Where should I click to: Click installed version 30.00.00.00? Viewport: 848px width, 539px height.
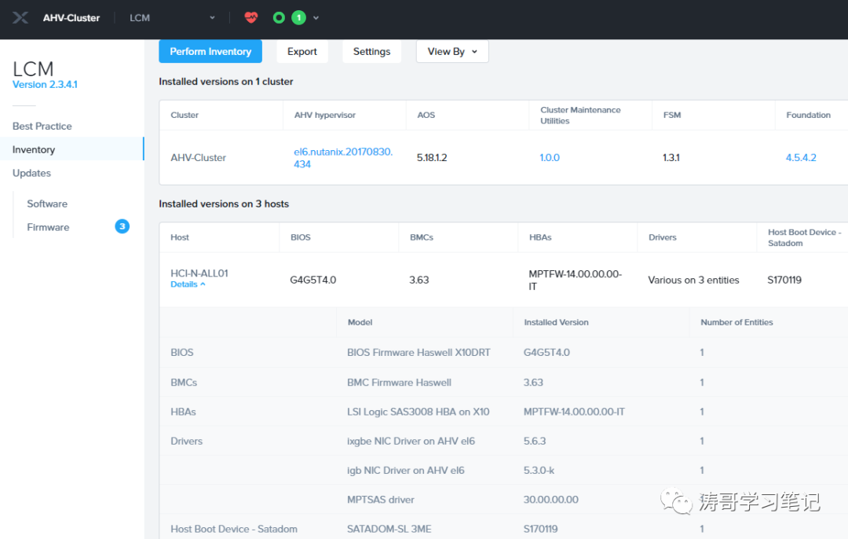coord(550,500)
